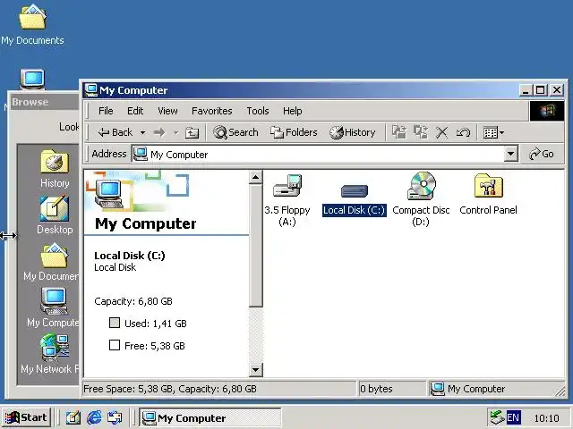Image resolution: width=573 pixels, height=429 pixels.
Task: Open the History toolbar button
Action: pyautogui.click(x=352, y=132)
